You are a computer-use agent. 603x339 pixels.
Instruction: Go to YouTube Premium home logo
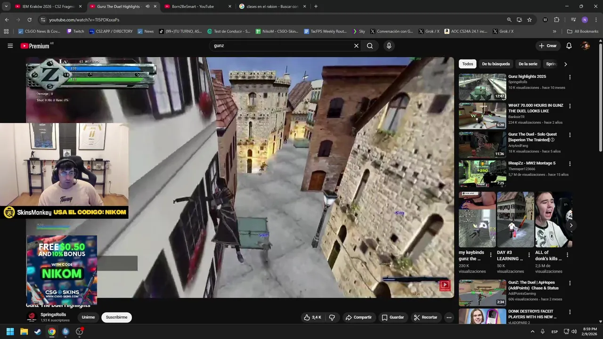point(35,46)
